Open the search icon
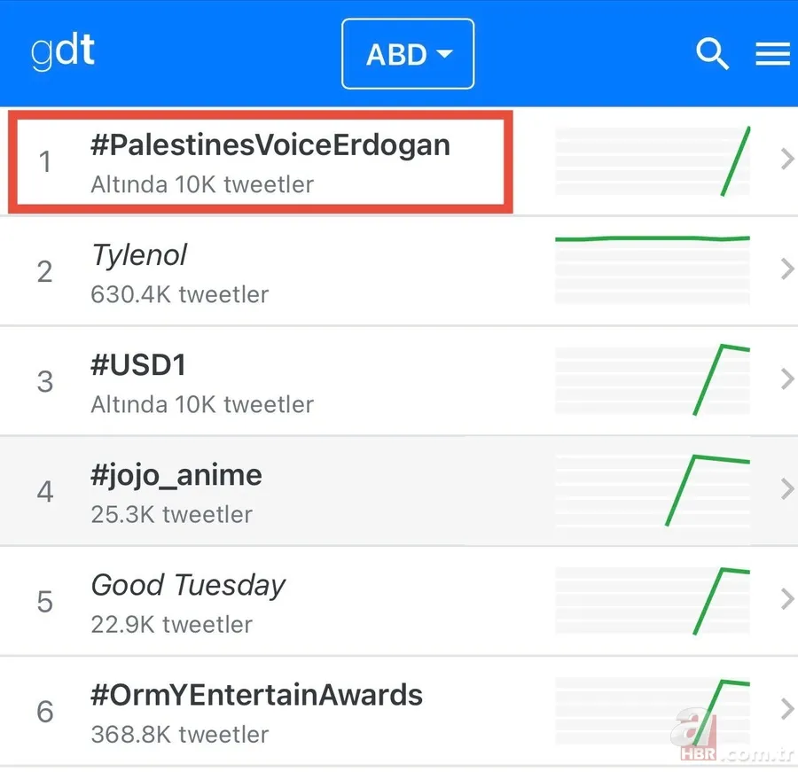This screenshot has width=798, height=772. click(713, 54)
